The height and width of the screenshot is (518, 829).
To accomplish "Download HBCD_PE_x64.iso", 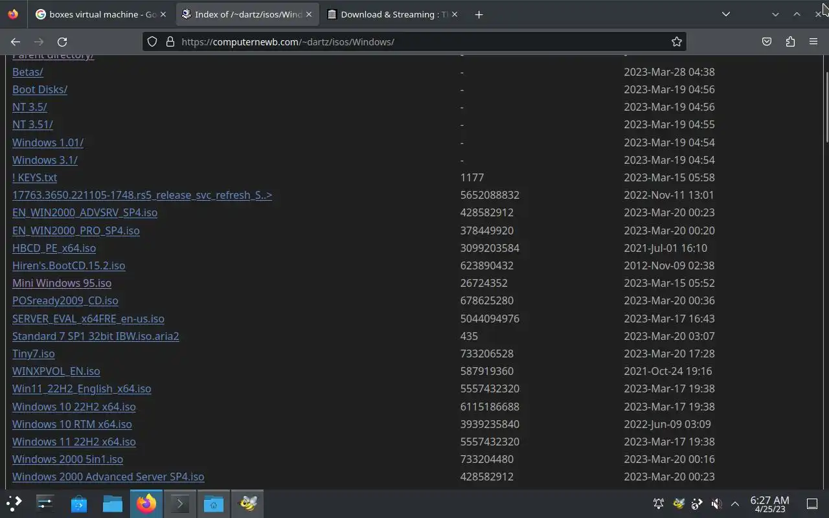I will (54, 248).
